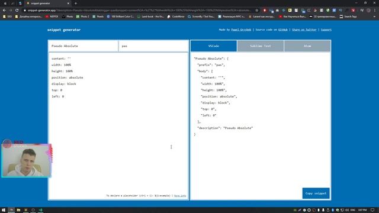Click the '"description": "Pseudo Absolute"' output line
Image resolution: width=379 pixels, height=213 pixels.
pyautogui.click(x=225, y=128)
